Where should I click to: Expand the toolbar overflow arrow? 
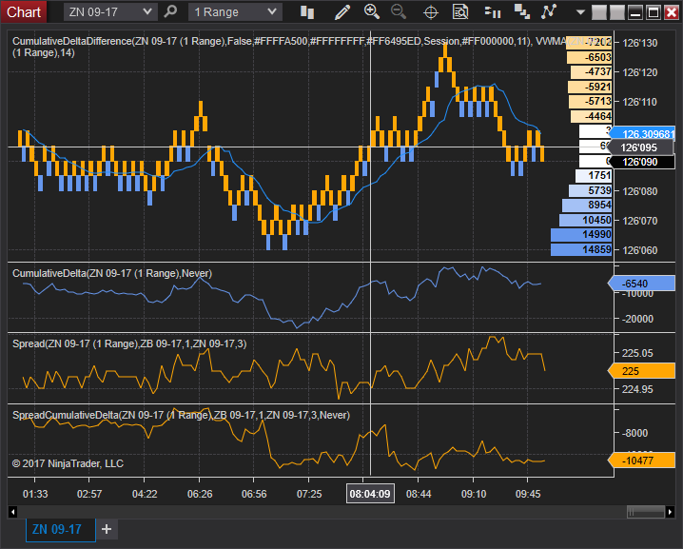[x=580, y=12]
